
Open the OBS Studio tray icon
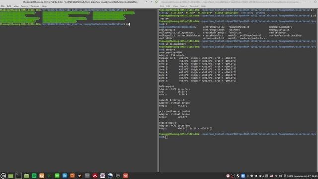click(x=233, y=176)
